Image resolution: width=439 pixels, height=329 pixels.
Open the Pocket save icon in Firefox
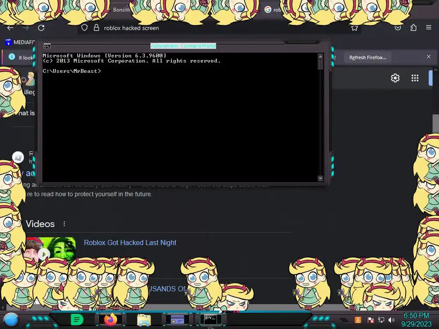pyautogui.click(x=398, y=28)
